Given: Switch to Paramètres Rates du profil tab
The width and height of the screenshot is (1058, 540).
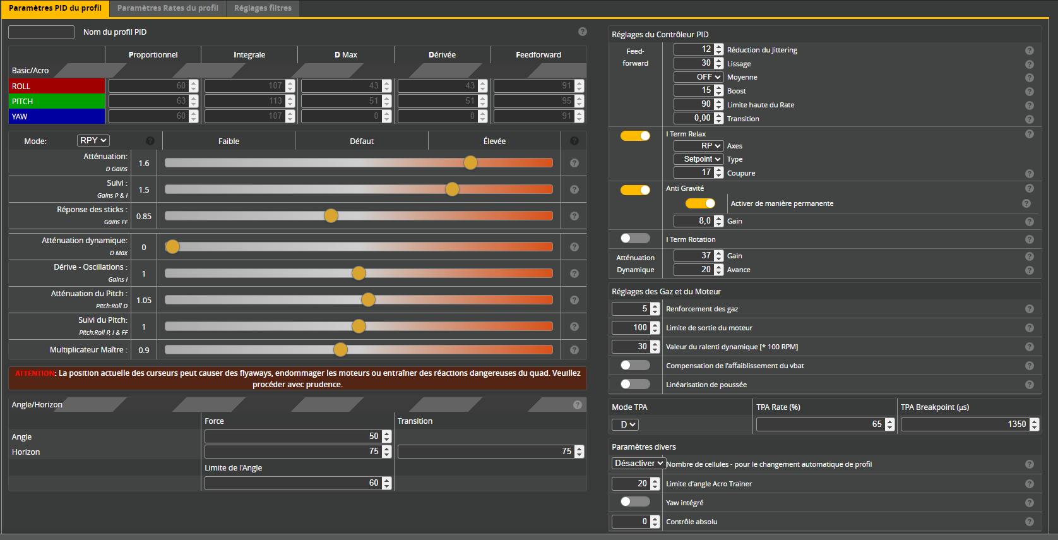Looking at the screenshot, I should (x=167, y=8).
